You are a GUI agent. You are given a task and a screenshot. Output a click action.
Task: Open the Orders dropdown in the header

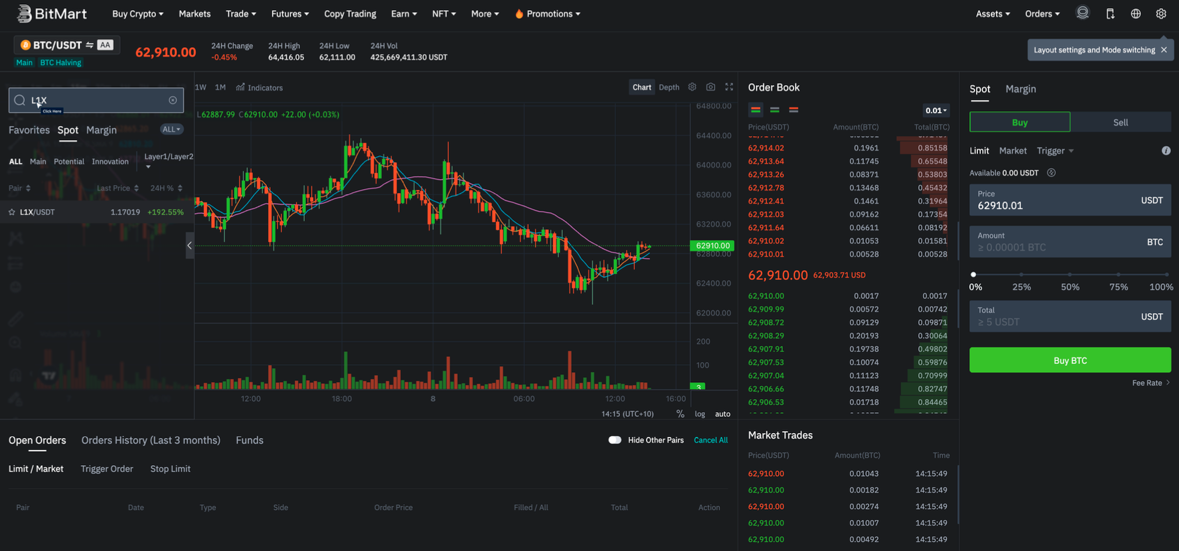[1042, 13]
